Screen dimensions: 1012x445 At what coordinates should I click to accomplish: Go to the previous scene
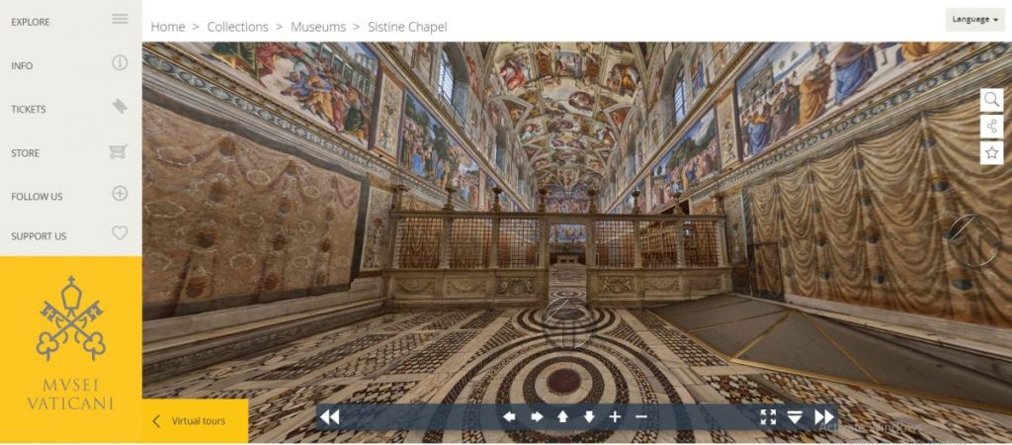tap(330, 417)
